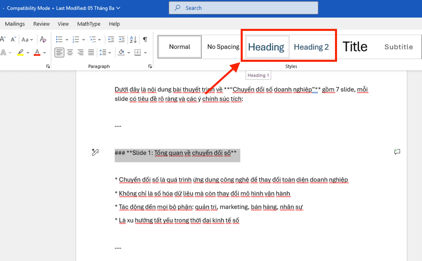This screenshot has height=261, width=422.
Task: Open the numbering dropdown arrow
Action: click(x=83, y=40)
